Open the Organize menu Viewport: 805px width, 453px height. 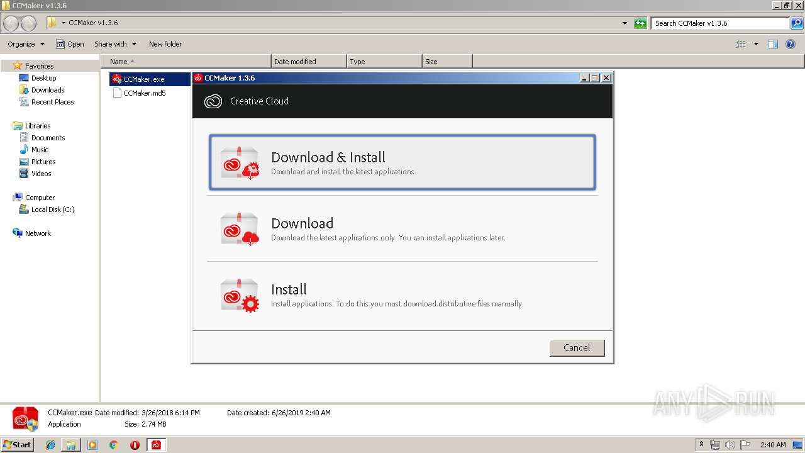click(x=26, y=44)
